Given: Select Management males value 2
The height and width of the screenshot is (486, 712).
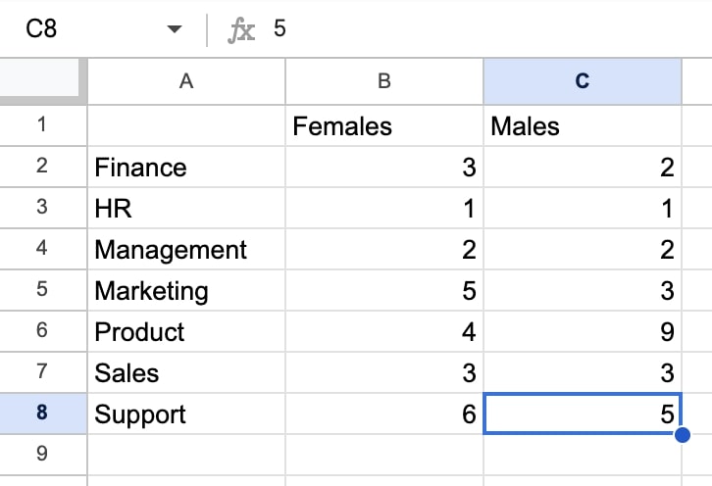Looking at the screenshot, I should [583, 249].
